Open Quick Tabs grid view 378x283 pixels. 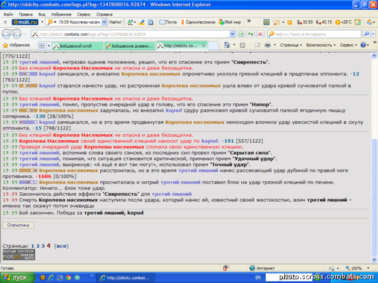point(42,45)
